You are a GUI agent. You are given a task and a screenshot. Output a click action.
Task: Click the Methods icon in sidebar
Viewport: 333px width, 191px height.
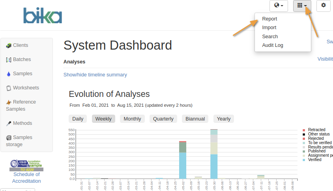point(9,124)
